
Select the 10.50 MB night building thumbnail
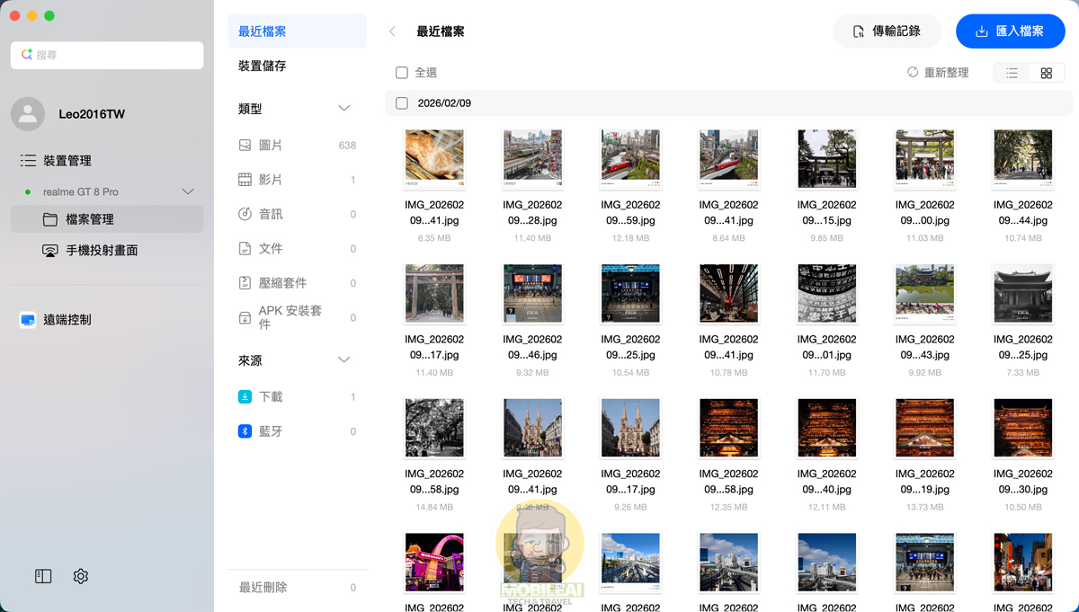[x=1022, y=429]
